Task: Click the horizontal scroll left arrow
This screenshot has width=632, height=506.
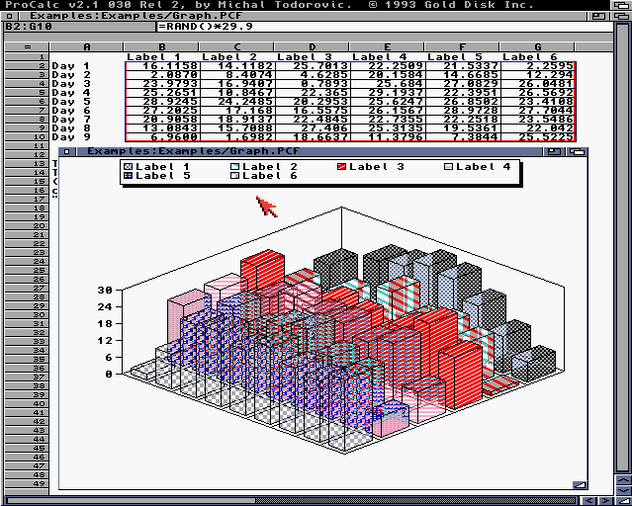Action: (x=589, y=501)
